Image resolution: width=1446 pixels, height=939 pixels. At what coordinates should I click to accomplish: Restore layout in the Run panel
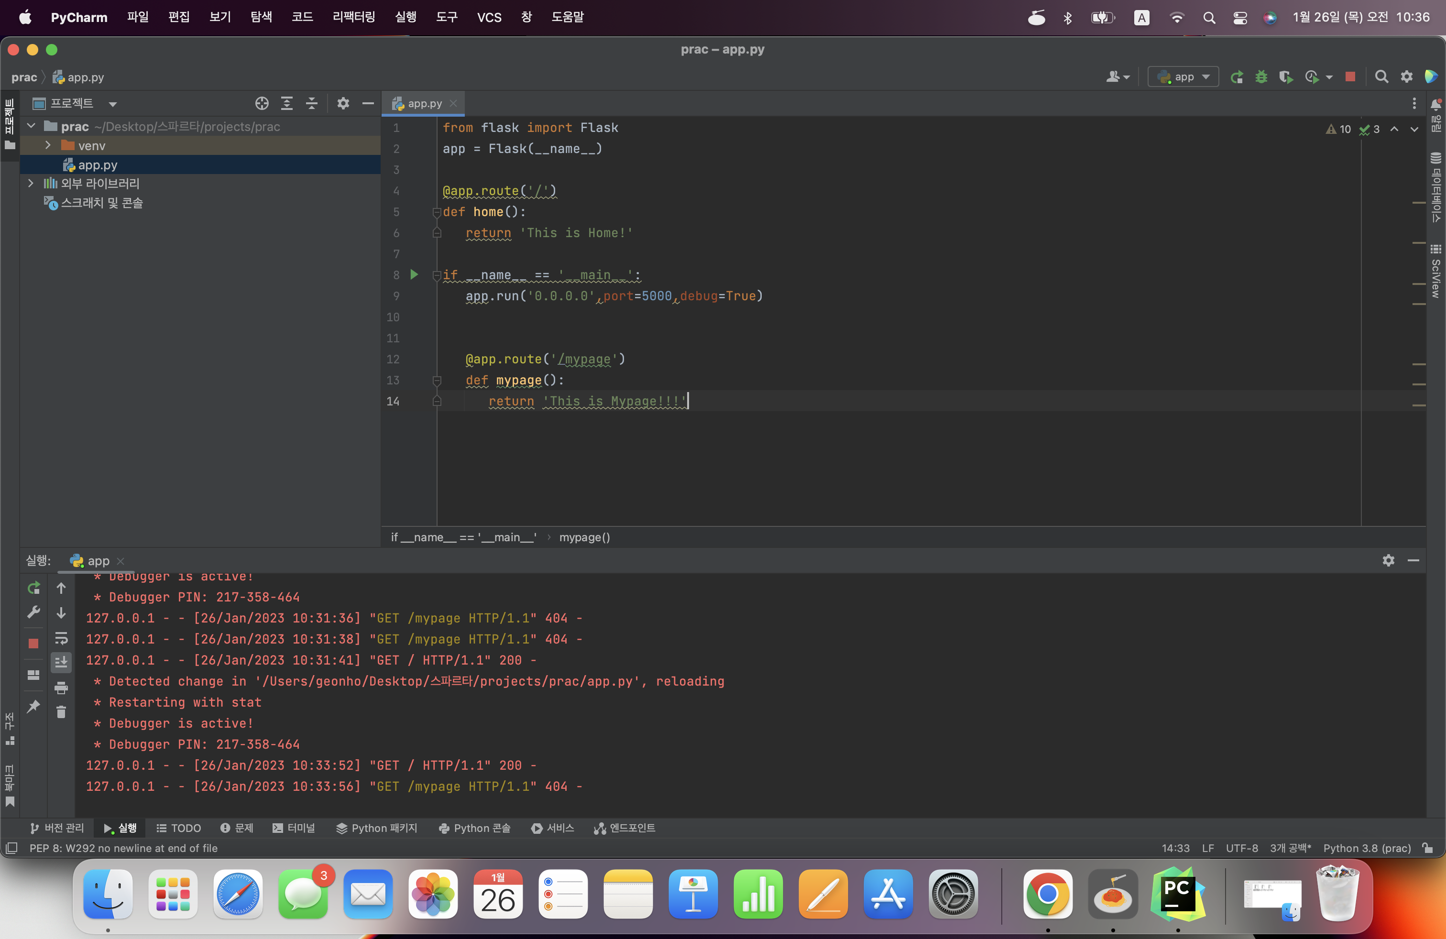pyautogui.click(x=33, y=675)
